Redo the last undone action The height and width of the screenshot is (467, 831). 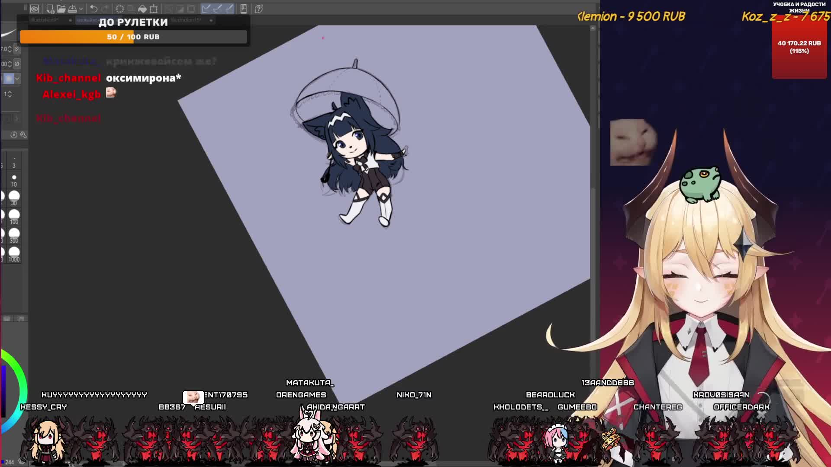pyautogui.click(x=104, y=9)
